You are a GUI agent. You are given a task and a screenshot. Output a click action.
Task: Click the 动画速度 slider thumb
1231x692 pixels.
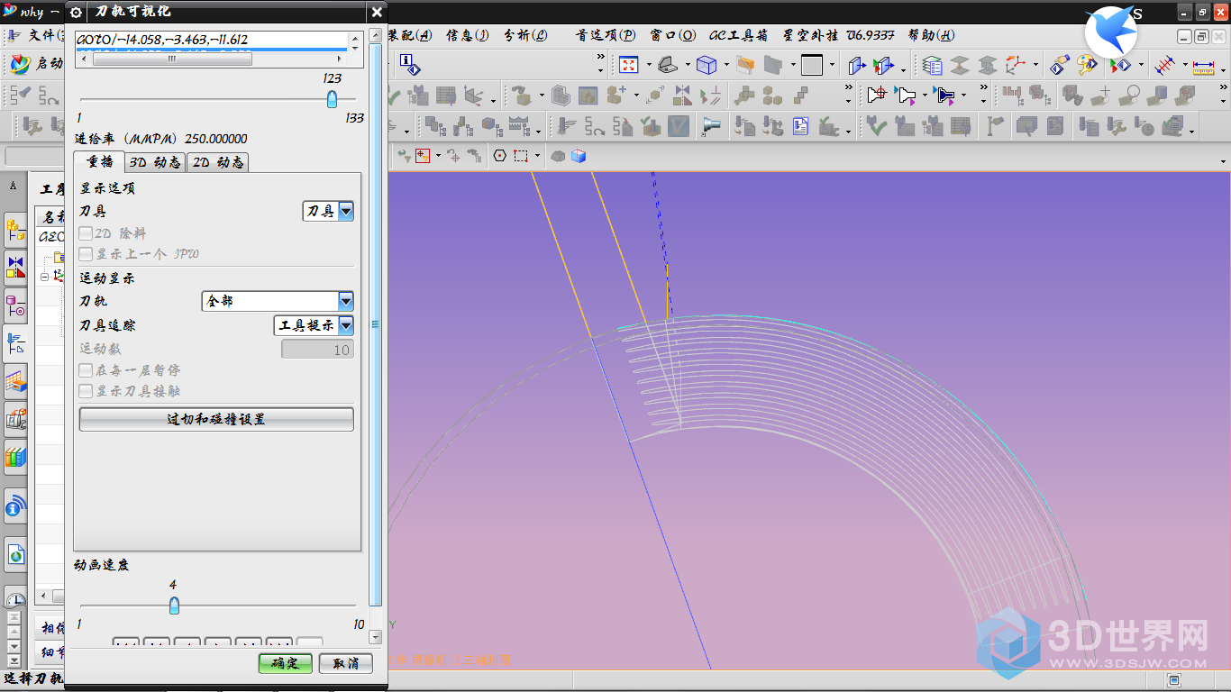pos(174,605)
